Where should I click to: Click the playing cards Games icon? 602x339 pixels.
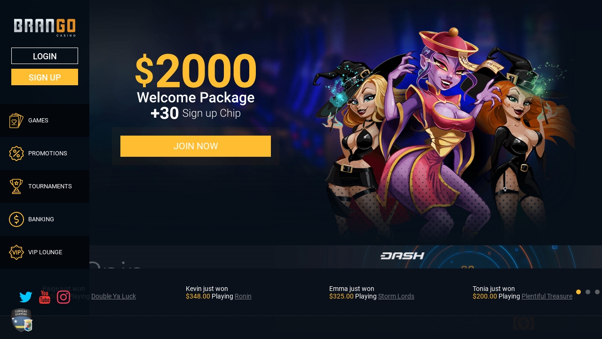[16, 121]
